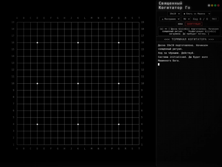The height and width of the screenshot is (167, 222).
Task: Click the Ход 0 / 0 move counter
Action: [200, 19]
